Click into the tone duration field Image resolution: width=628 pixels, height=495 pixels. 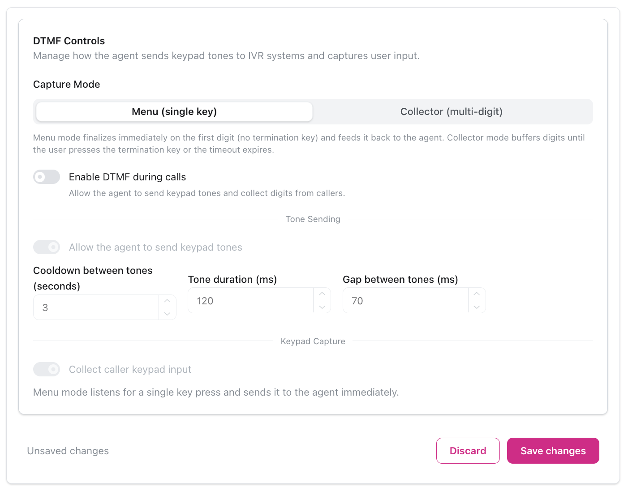click(250, 301)
